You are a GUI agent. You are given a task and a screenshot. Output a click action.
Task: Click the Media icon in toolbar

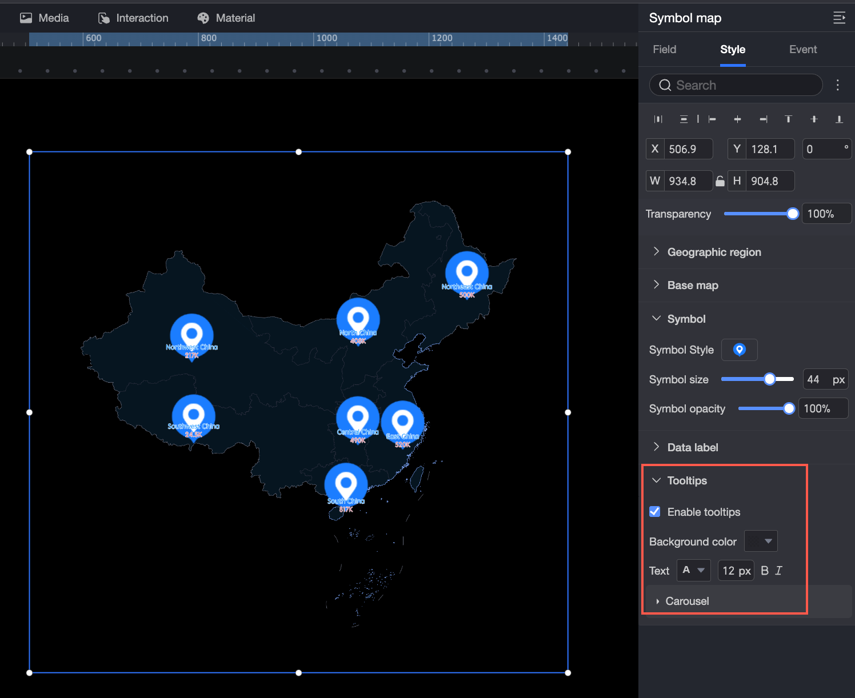(x=26, y=18)
